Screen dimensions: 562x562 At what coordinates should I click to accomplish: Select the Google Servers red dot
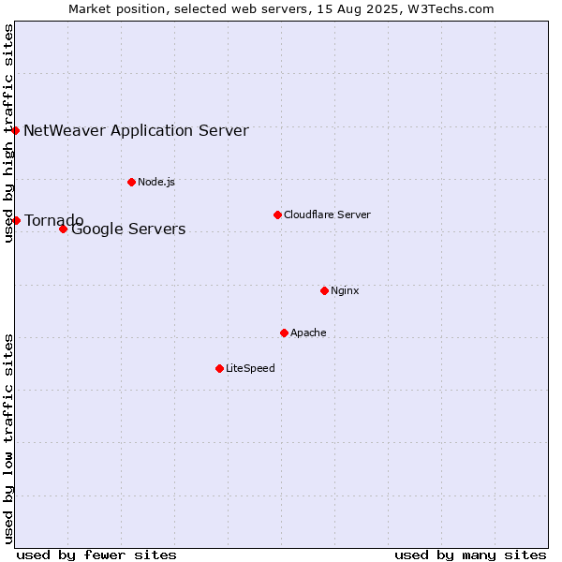[63, 229]
